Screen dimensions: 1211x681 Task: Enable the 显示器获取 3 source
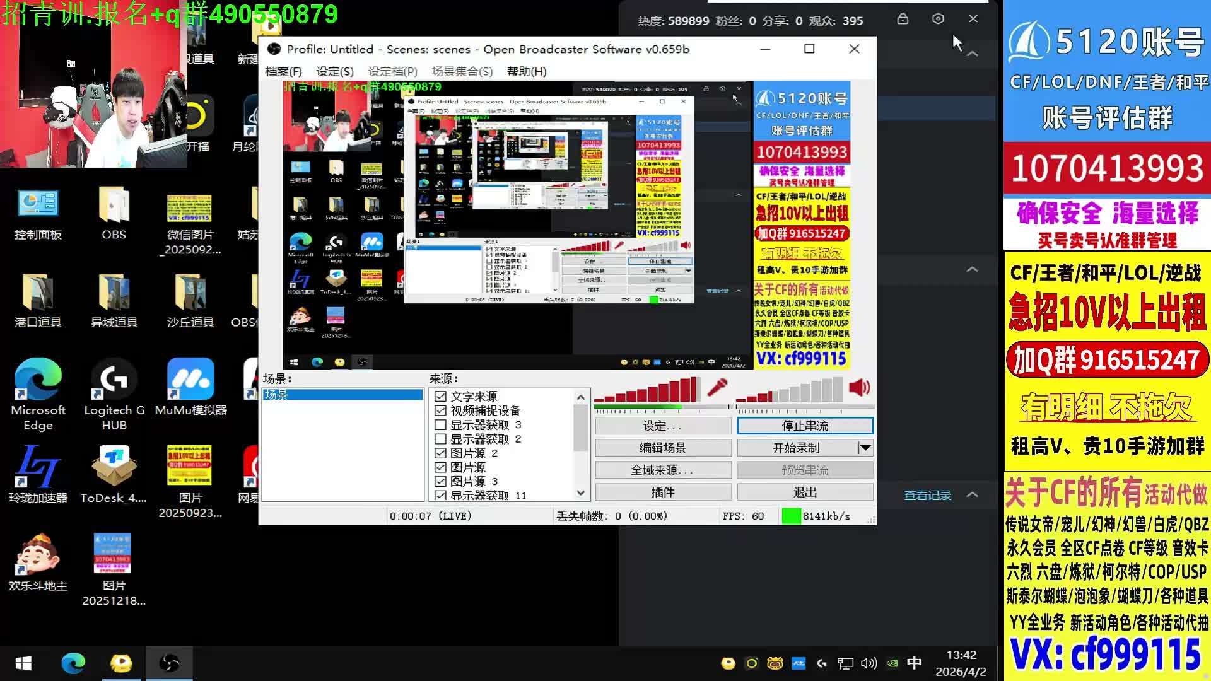[440, 425]
